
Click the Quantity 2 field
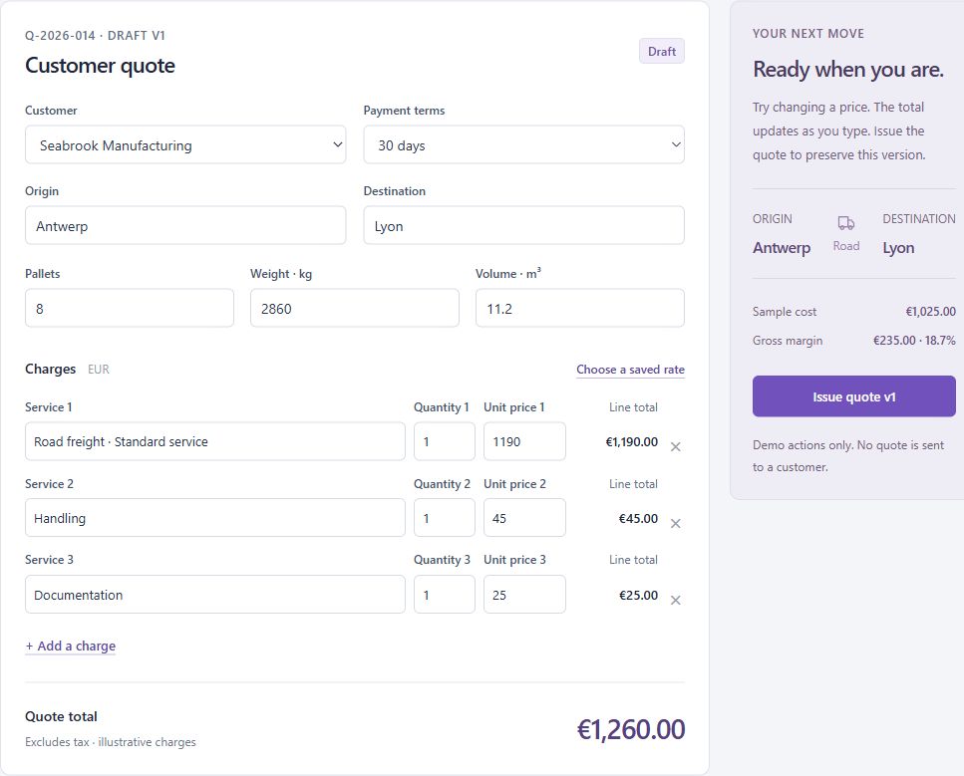click(x=445, y=518)
